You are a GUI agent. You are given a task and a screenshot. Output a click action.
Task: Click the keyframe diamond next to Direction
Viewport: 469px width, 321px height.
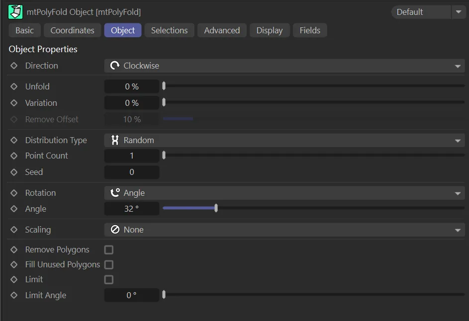[14, 66]
